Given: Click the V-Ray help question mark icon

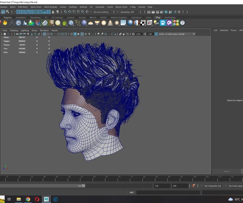Looking at the screenshot, I should pos(183,23).
